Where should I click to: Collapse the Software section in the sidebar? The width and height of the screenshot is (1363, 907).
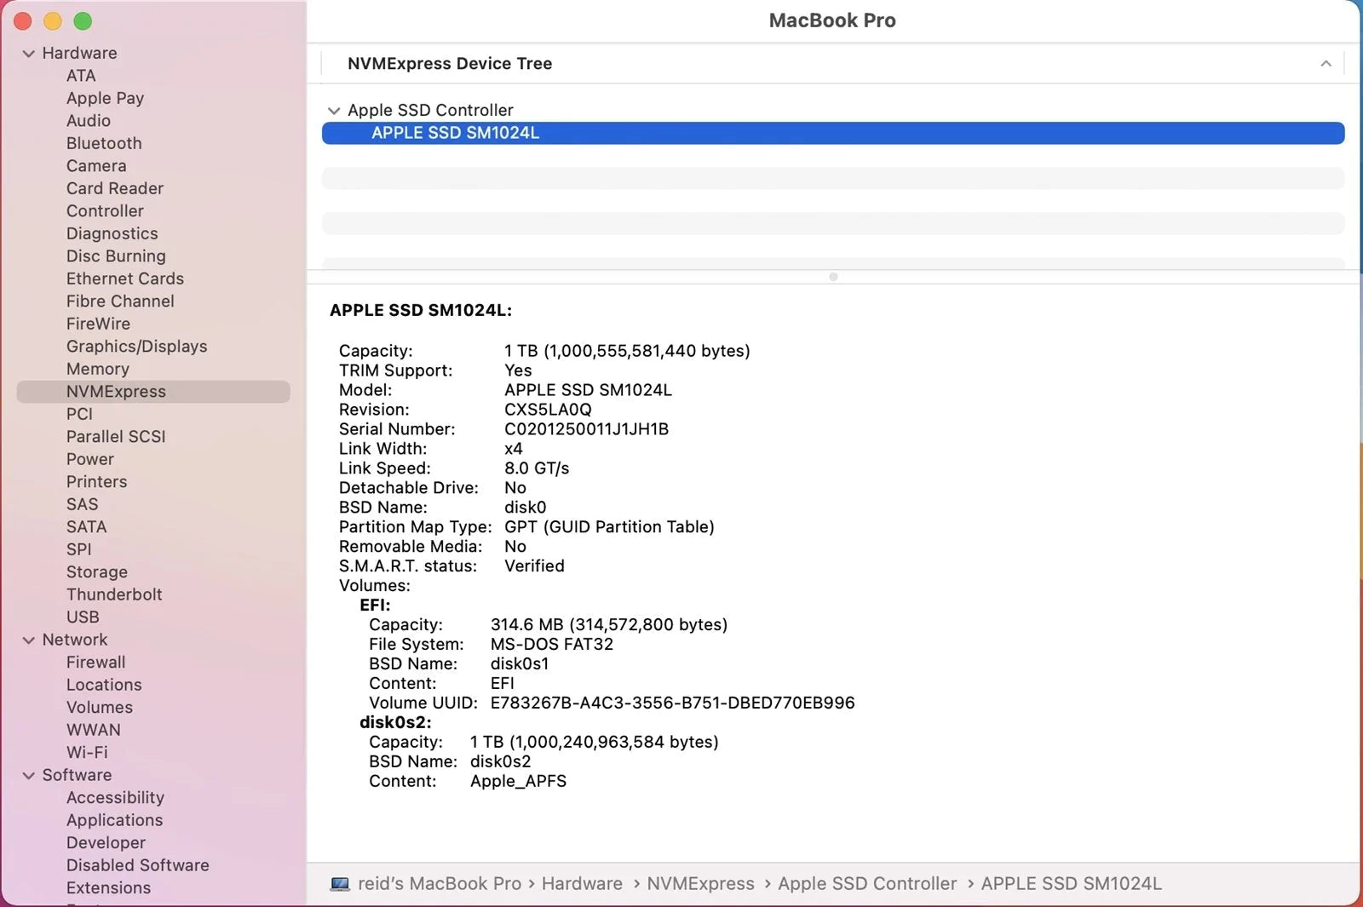tap(29, 776)
